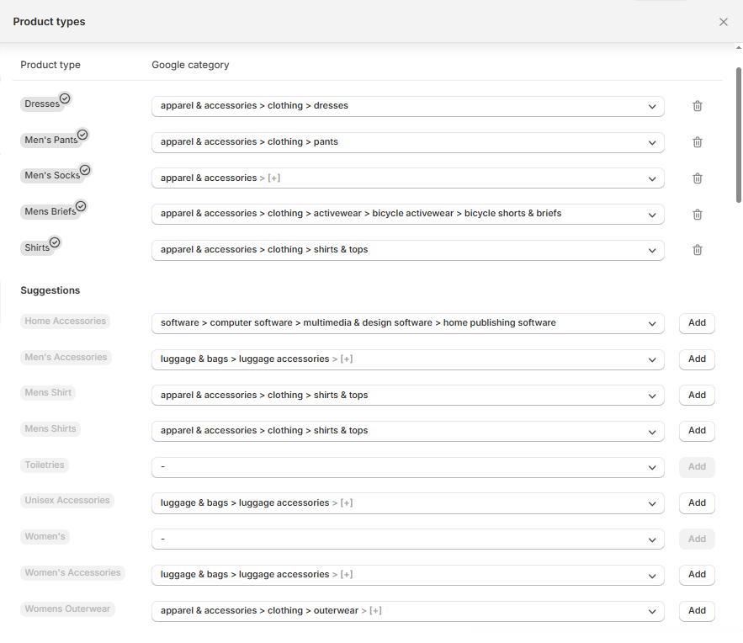Open the empty Toiletries category dropdown
743x643 pixels.
coord(407,467)
